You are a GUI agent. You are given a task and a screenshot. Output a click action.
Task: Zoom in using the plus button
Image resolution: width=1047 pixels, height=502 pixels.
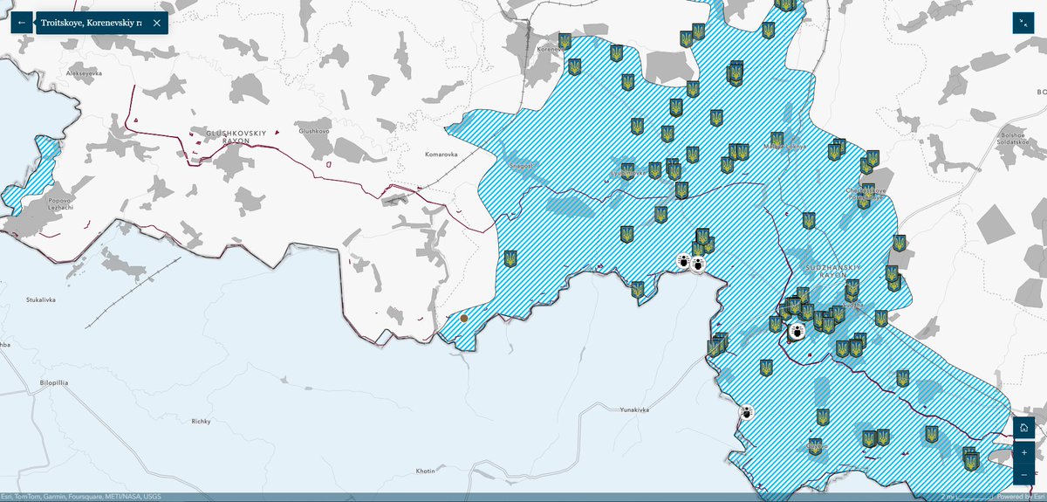click(1024, 453)
